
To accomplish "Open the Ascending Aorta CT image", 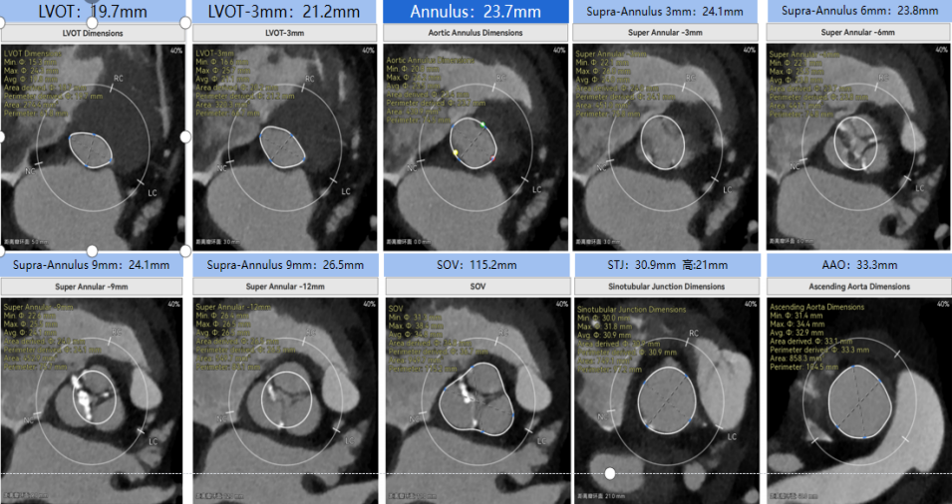I will point(857,398).
